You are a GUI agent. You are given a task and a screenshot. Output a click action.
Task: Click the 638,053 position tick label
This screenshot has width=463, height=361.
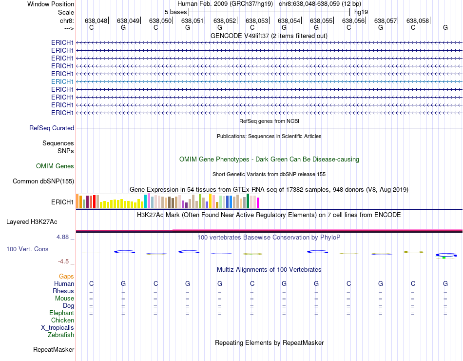256,20
